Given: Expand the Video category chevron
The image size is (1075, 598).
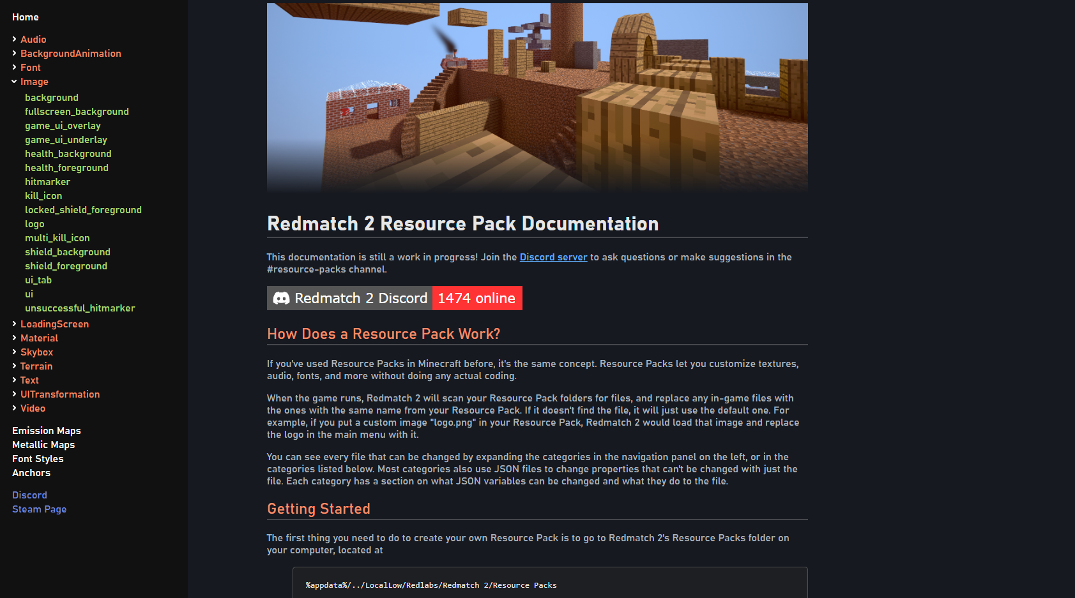Looking at the screenshot, I should click(14, 408).
